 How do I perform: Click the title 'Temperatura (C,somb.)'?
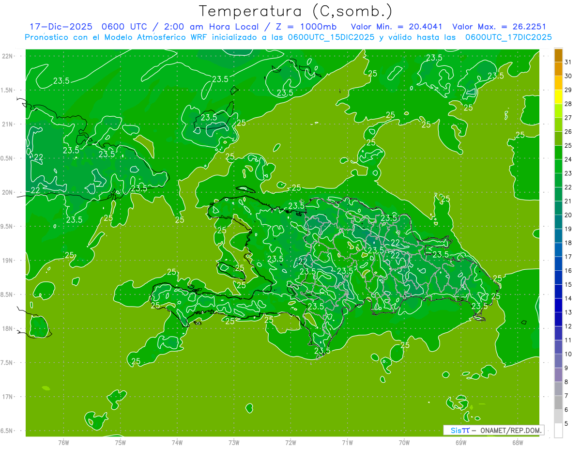point(296,11)
